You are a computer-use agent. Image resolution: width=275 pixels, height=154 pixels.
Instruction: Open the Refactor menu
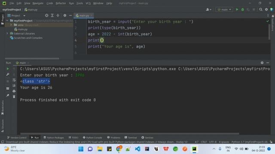pyautogui.click(x=61, y=3)
